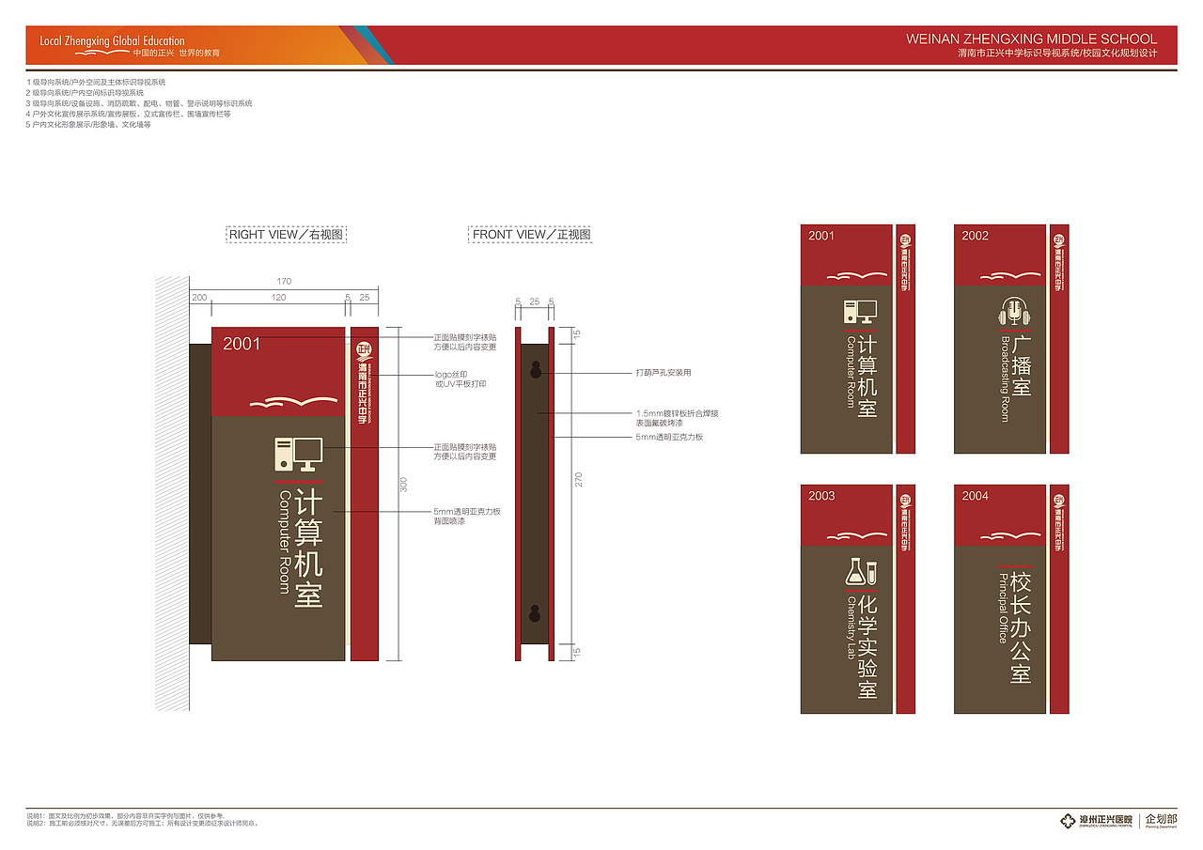Click the '漳州正兴医院' footer logo text
This screenshot has height=850, width=1203.
(x=1106, y=820)
